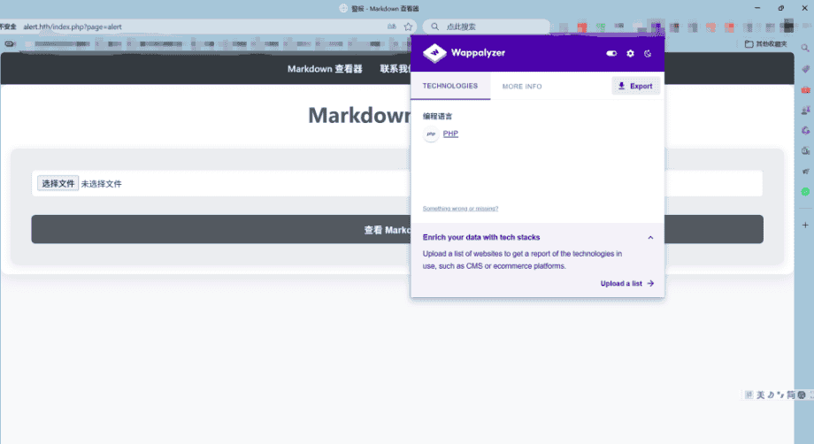
Task: Toggle the Wappalyzer enable switch
Action: tap(611, 54)
